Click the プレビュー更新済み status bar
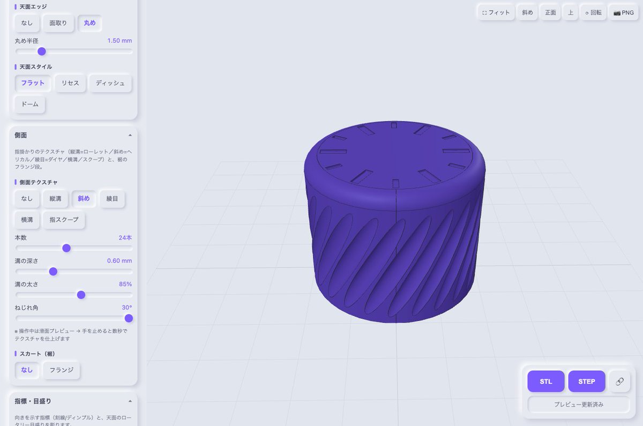The image size is (643, 426). [579, 405]
